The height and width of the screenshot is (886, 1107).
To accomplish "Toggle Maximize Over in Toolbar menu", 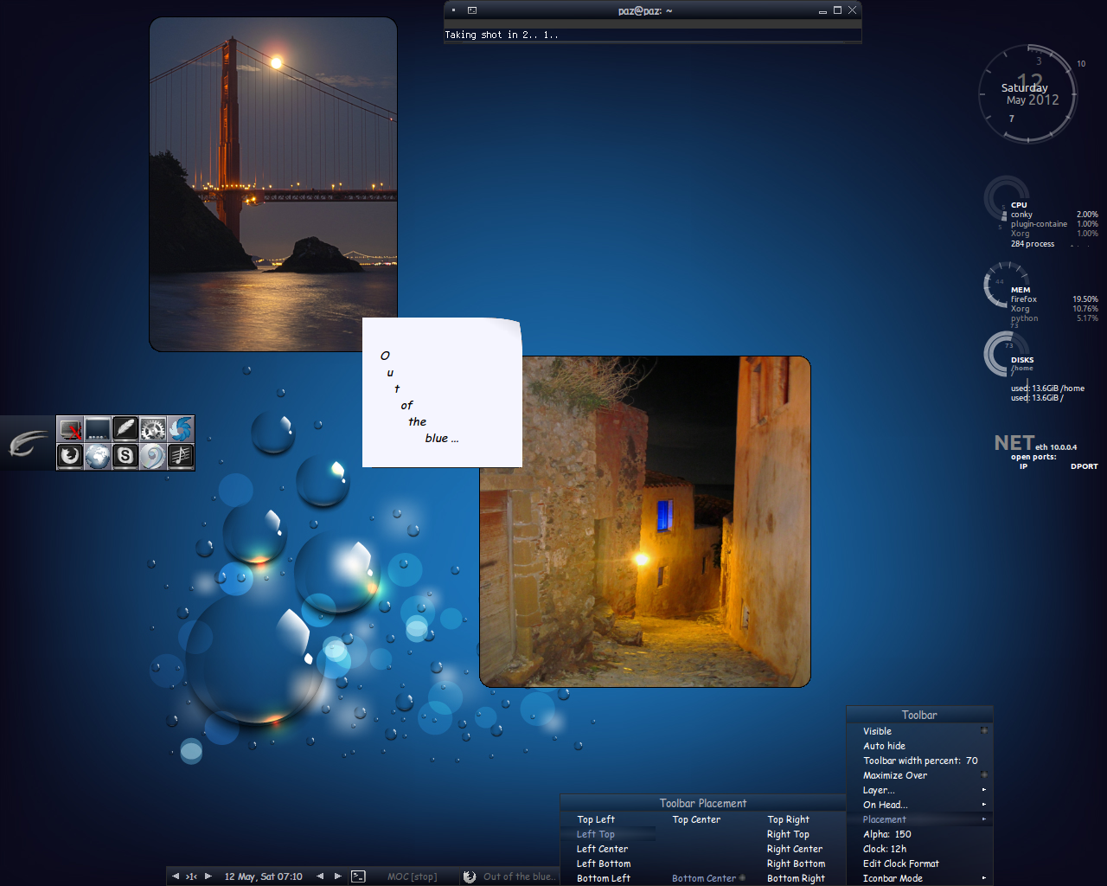I will coord(920,775).
